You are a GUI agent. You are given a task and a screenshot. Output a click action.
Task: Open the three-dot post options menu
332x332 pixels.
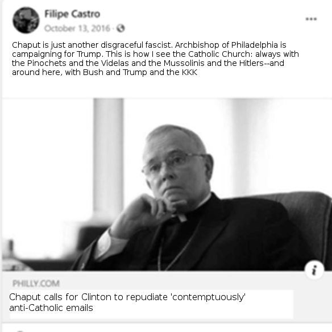(311, 19)
